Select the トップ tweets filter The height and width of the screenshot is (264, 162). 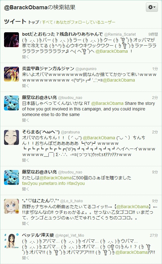(x=34, y=22)
